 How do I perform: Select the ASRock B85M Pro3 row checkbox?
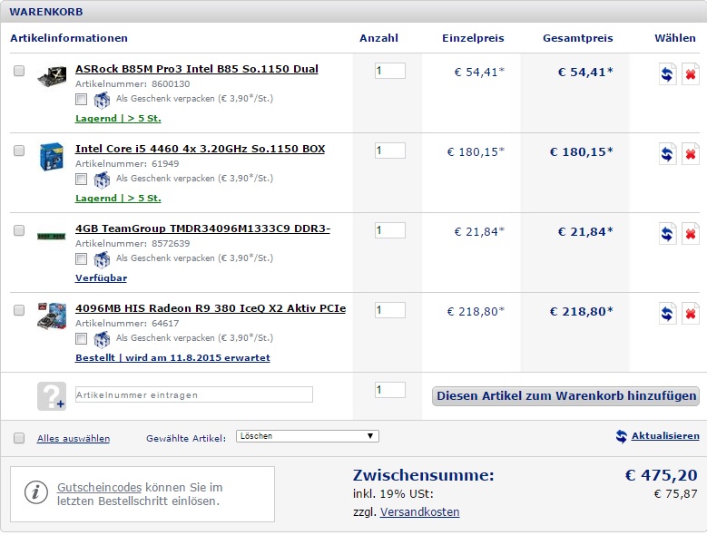pos(19,71)
